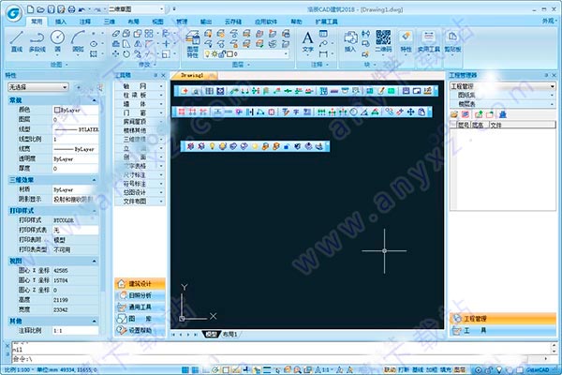Click the Mirror tool in modify group
The width and height of the screenshot is (562, 375).
[x=138, y=44]
